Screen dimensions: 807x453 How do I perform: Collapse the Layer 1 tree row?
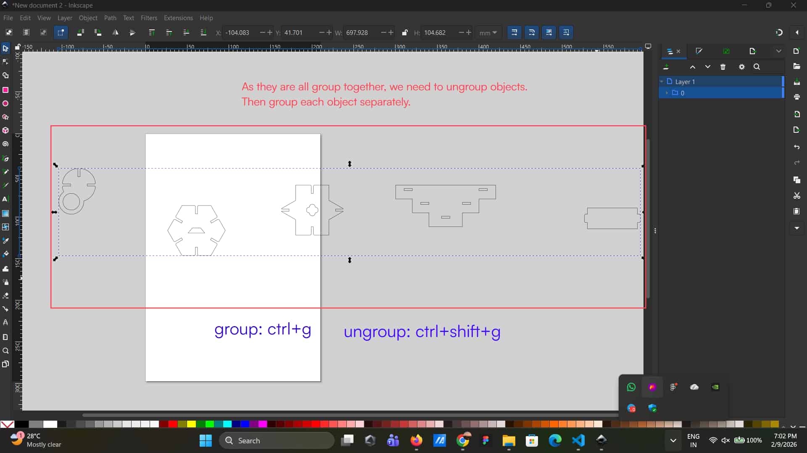coord(662,82)
